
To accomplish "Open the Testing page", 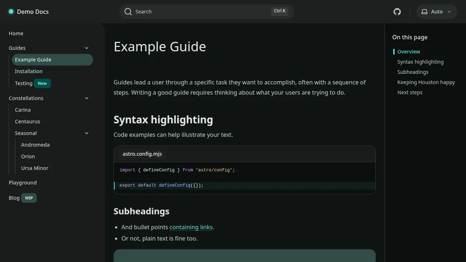I will tap(23, 83).
